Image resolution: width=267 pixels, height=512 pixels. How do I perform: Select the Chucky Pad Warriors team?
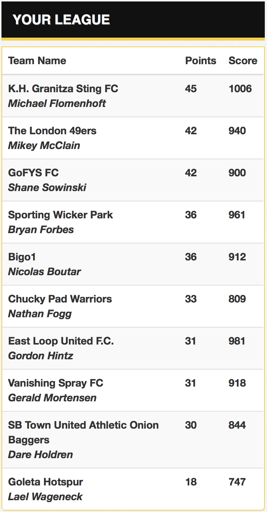(x=60, y=299)
